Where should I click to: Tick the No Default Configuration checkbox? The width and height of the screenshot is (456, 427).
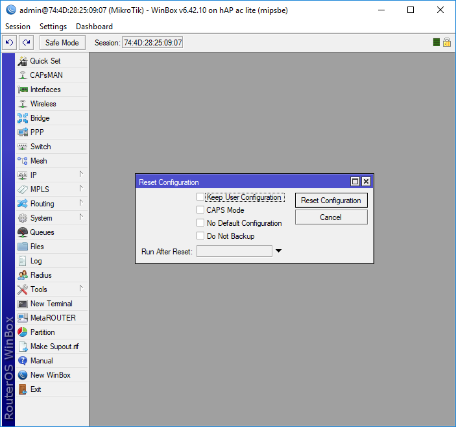click(x=200, y=223)
